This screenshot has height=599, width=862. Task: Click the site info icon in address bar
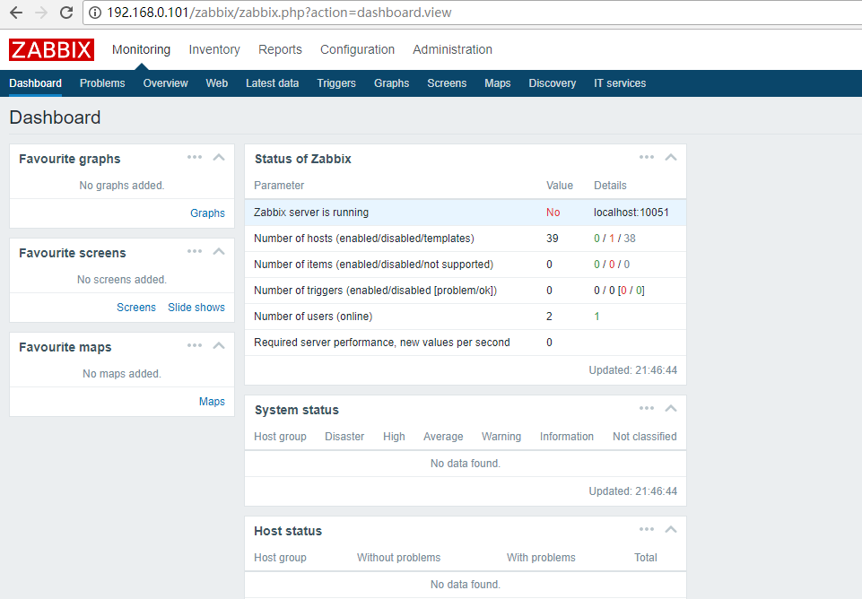[x=95, y=13]
